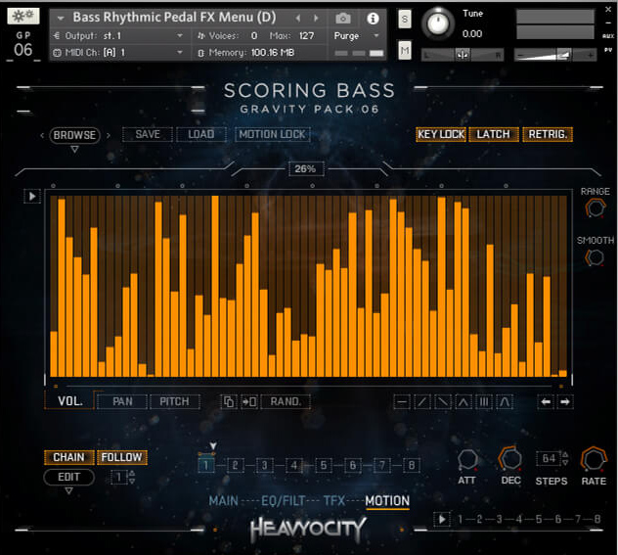Disable the LATCH button
618x555 pixels.
tap(493, 134)
